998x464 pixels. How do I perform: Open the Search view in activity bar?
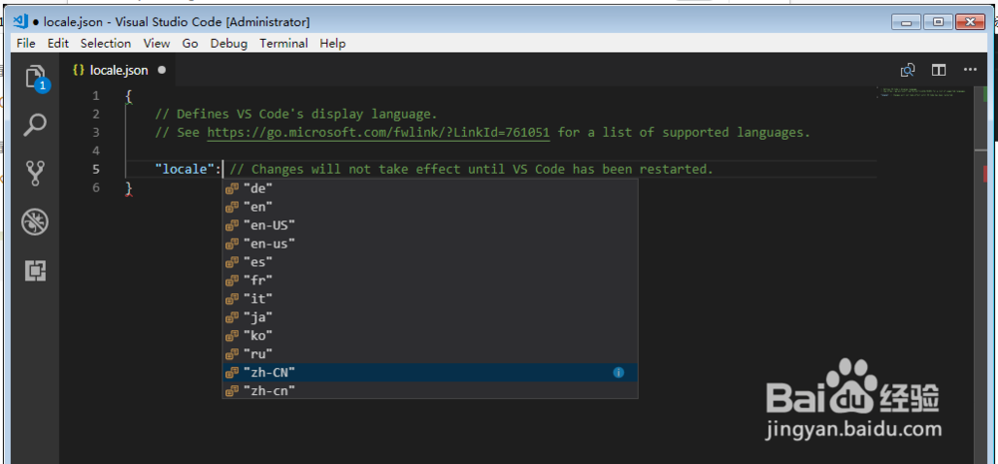(x=35, y=125)
